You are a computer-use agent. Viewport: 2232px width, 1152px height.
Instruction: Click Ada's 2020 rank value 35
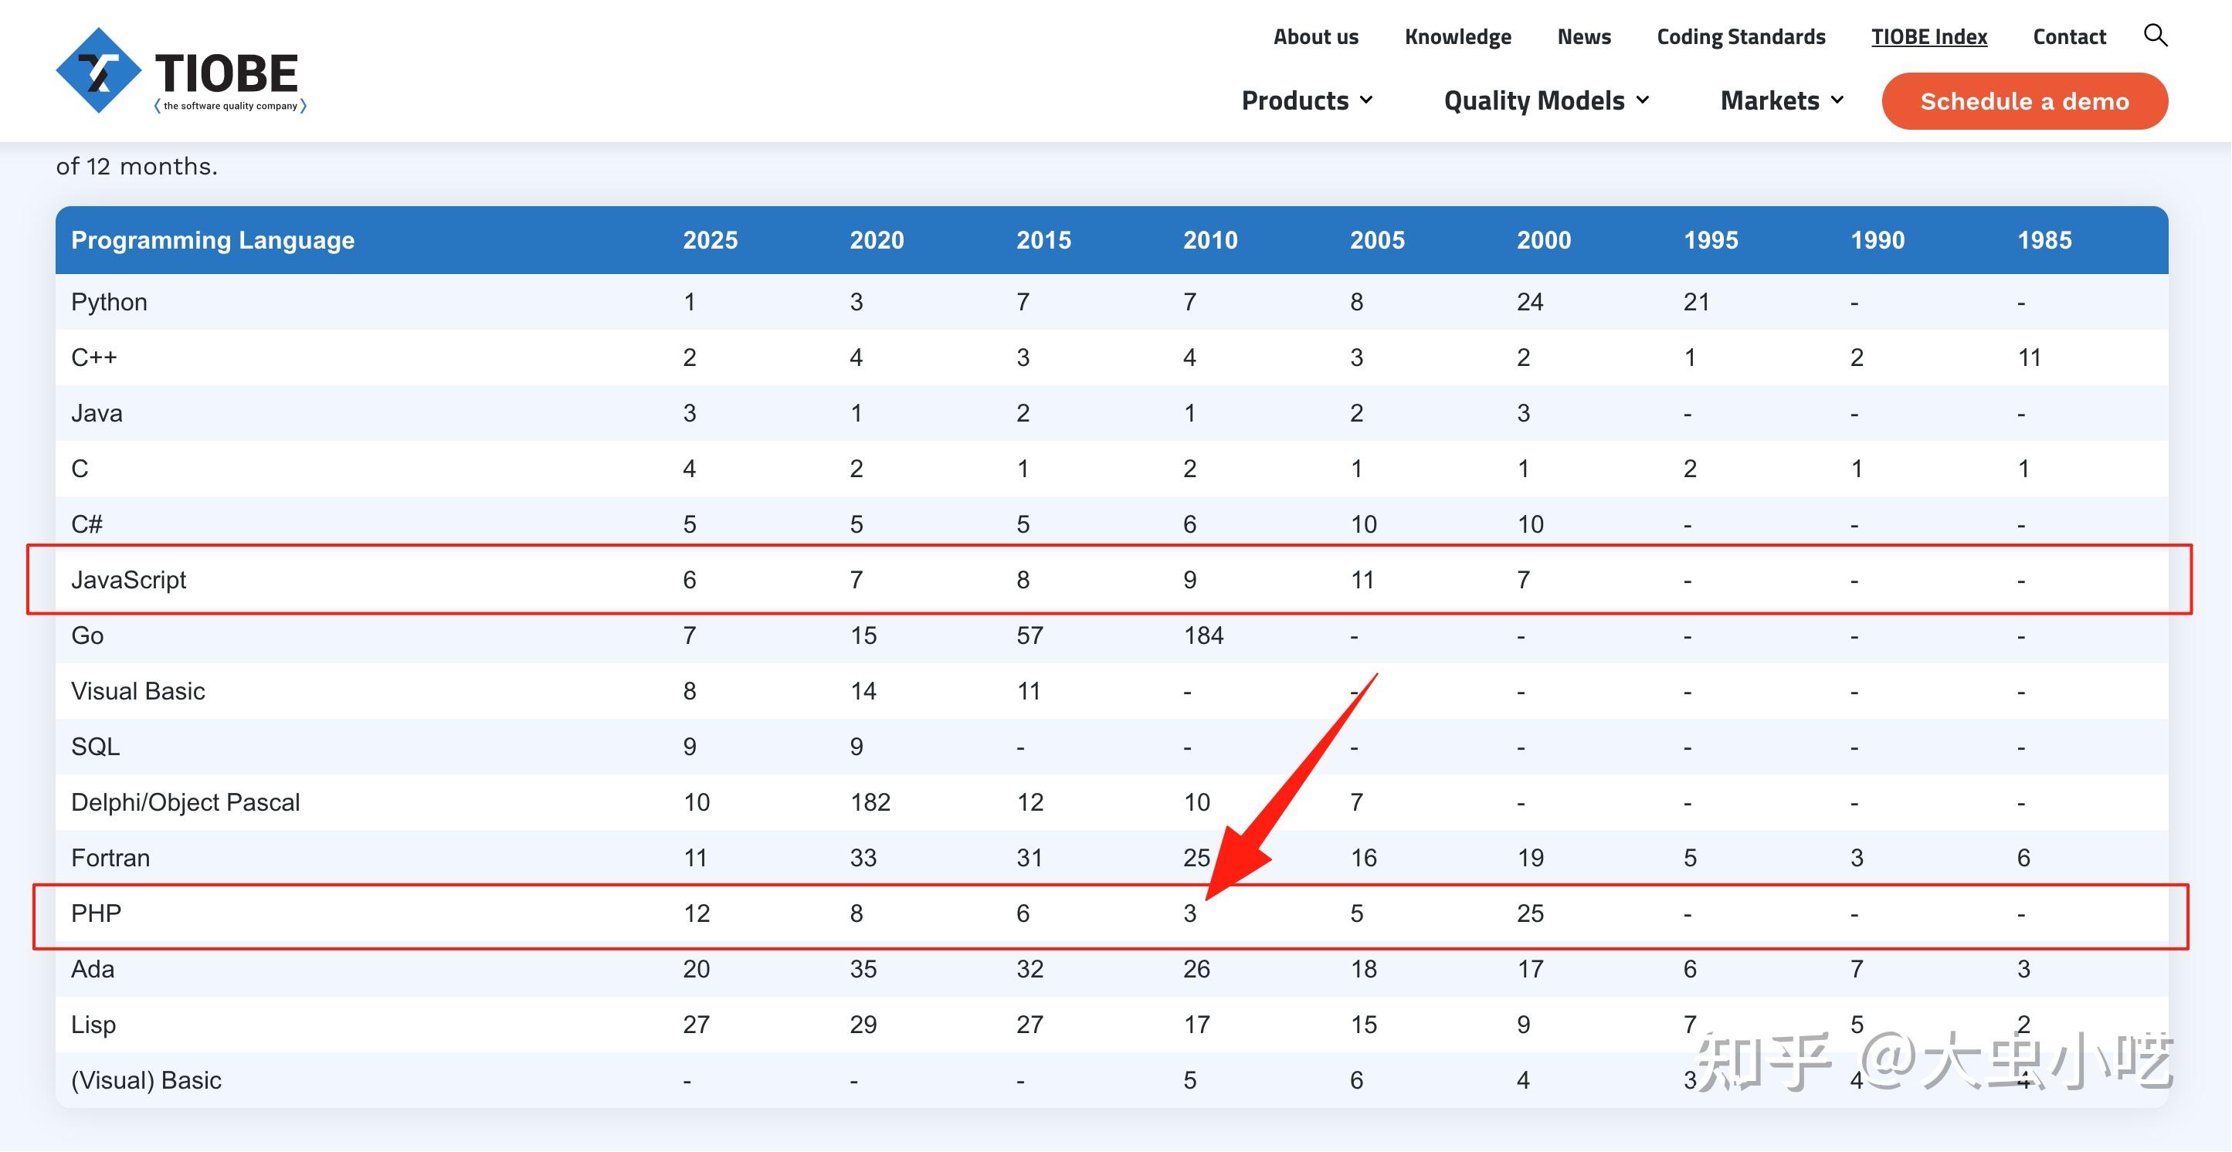click(x=863, y=968)
